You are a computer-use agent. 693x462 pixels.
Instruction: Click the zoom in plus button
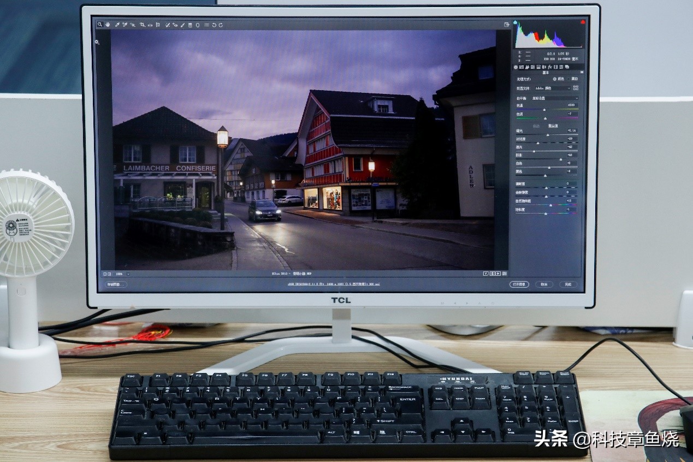(x=109, y=274)
